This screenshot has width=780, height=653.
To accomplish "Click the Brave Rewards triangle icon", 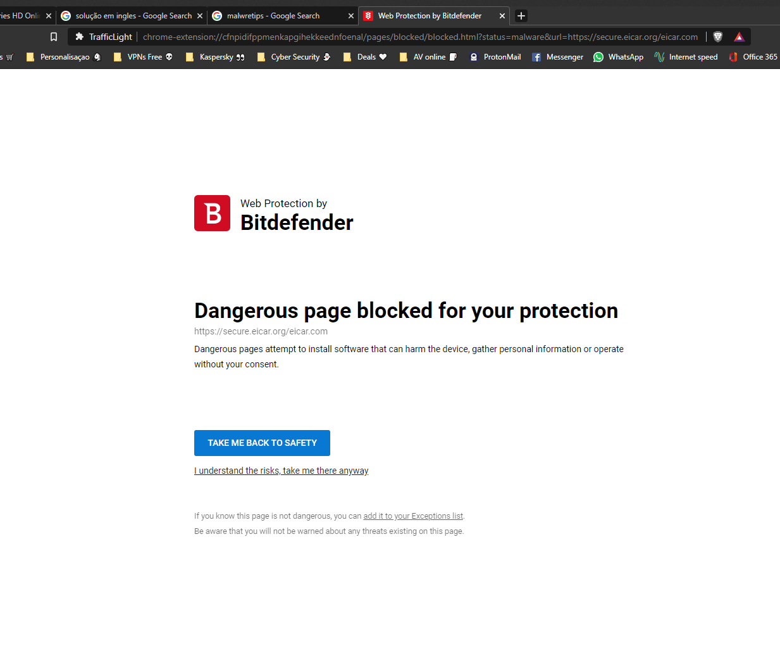I will point(739,37).
